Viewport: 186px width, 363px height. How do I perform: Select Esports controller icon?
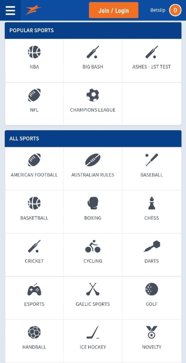pyautogui.click(x=34, y=289)
